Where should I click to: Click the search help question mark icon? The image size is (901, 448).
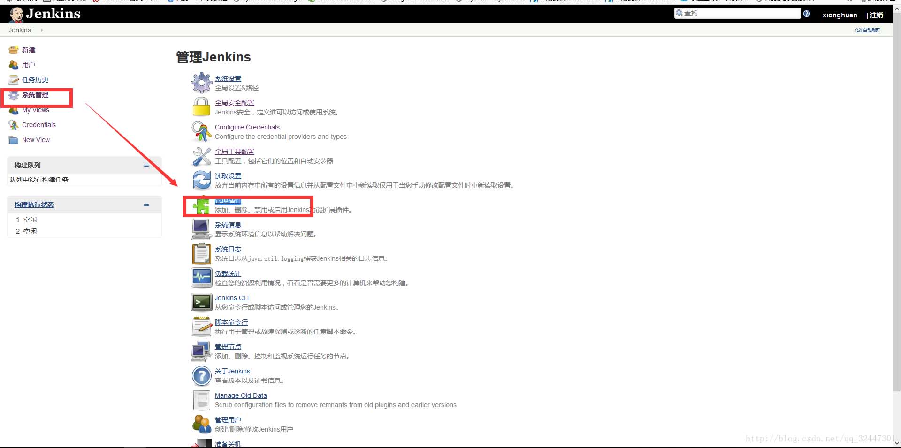(807, 14)
